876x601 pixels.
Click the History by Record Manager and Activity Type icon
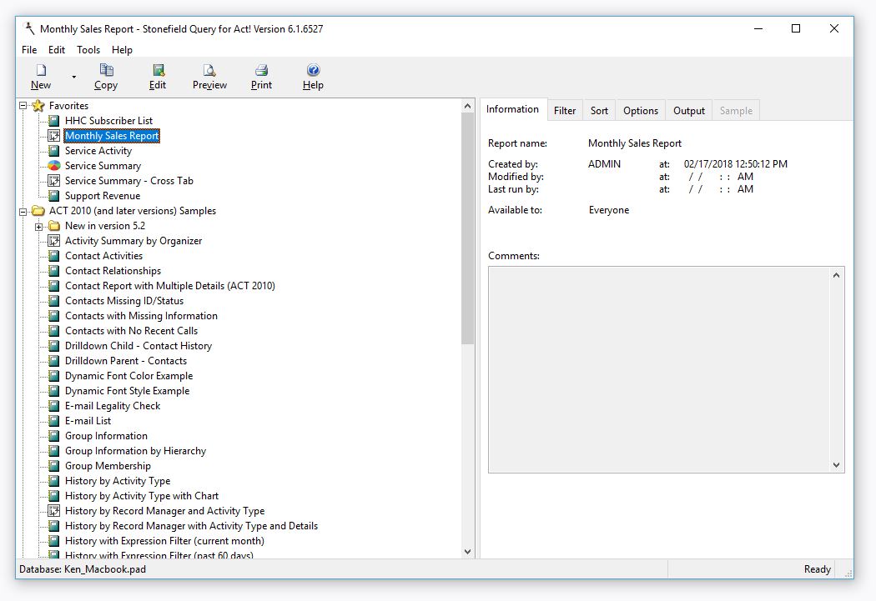point(53,511)
